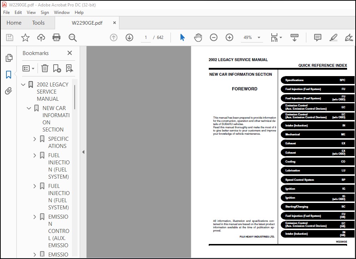
Task: Open Page Thumbnails panel
Action: click(9, 58)
